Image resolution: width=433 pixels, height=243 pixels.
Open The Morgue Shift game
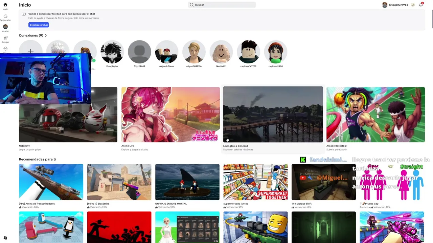click(324, 186)
